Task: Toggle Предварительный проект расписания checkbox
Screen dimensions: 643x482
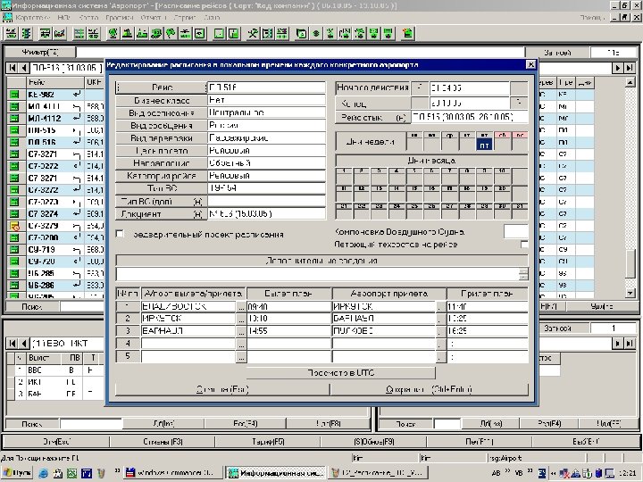Action: click(120, 234)
